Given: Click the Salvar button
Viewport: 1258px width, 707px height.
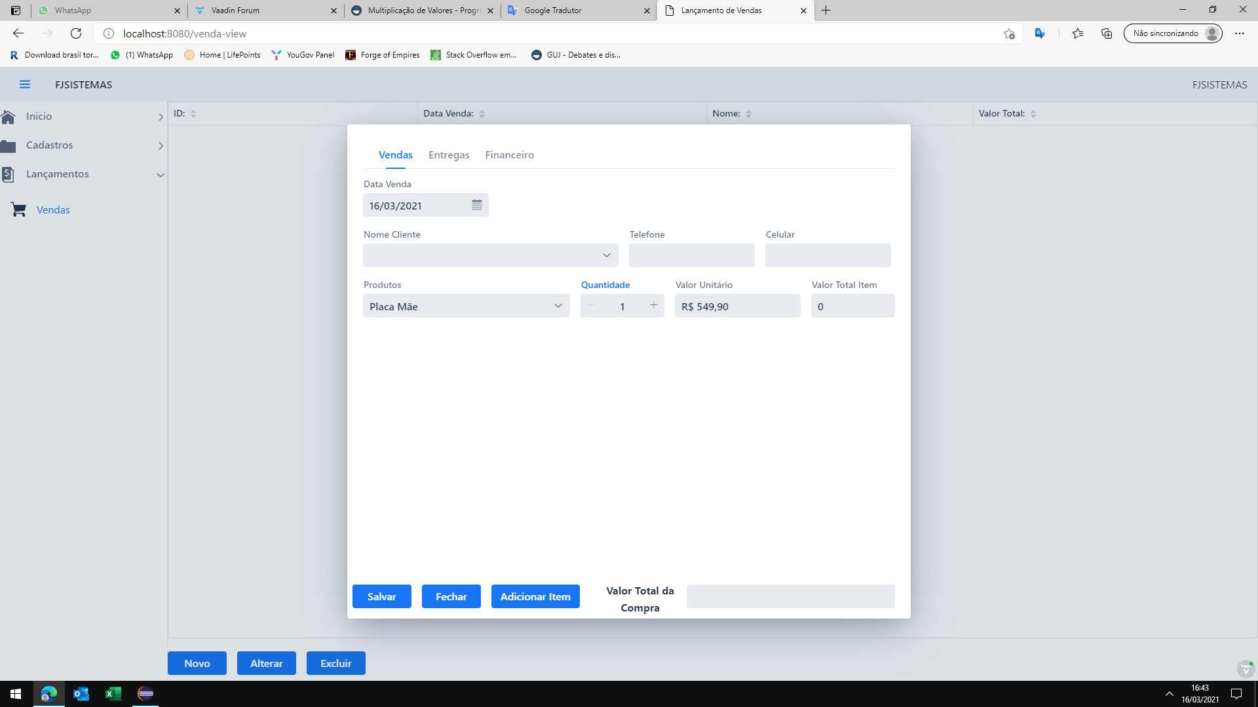Looking at the screenshot, I should 381,596.
